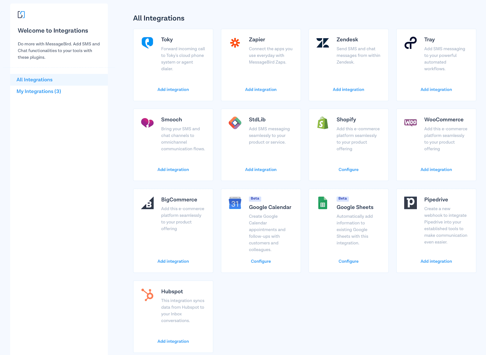Click the Zapier orange asterisk icon
Image resolution: width=486 pixels, height=355 pixels.
click(235, 43)
